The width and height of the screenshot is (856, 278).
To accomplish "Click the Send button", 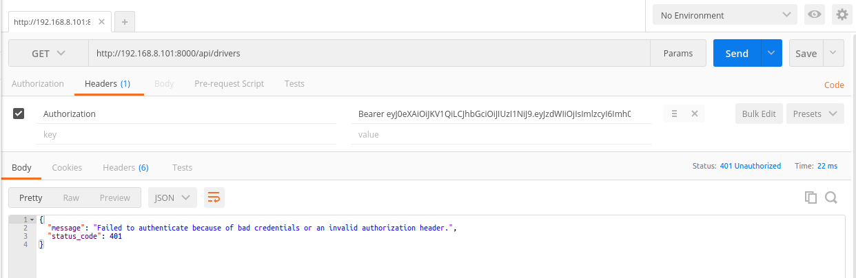I will (x=737, y=53).
